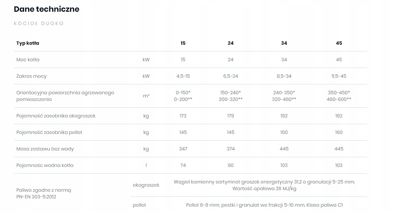Click the 'Pellet 6-8 mm' fuel description
The width and height of the screenshot is (400, 213).
point(264,205)
